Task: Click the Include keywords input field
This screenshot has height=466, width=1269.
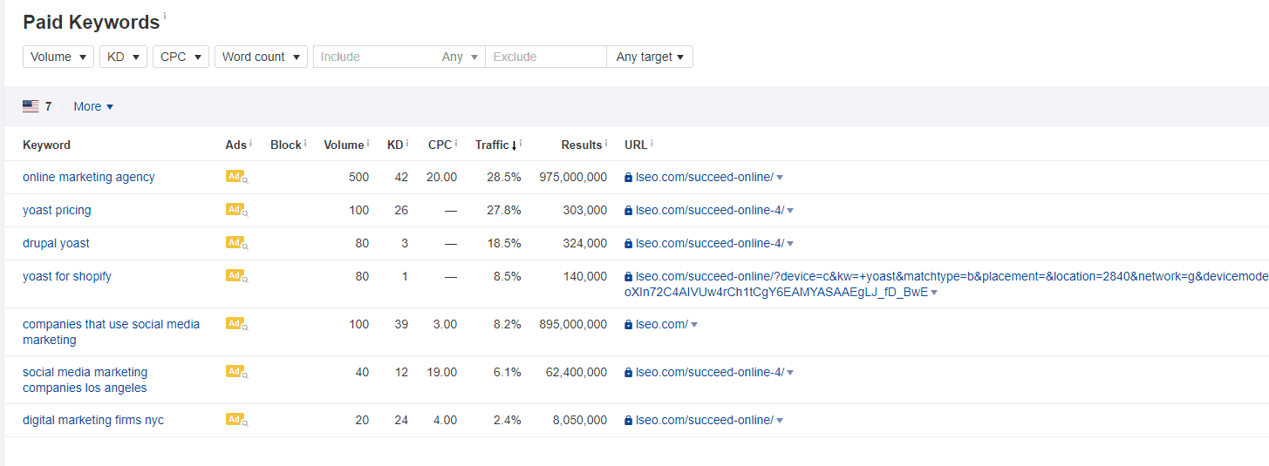Action: 373,57
